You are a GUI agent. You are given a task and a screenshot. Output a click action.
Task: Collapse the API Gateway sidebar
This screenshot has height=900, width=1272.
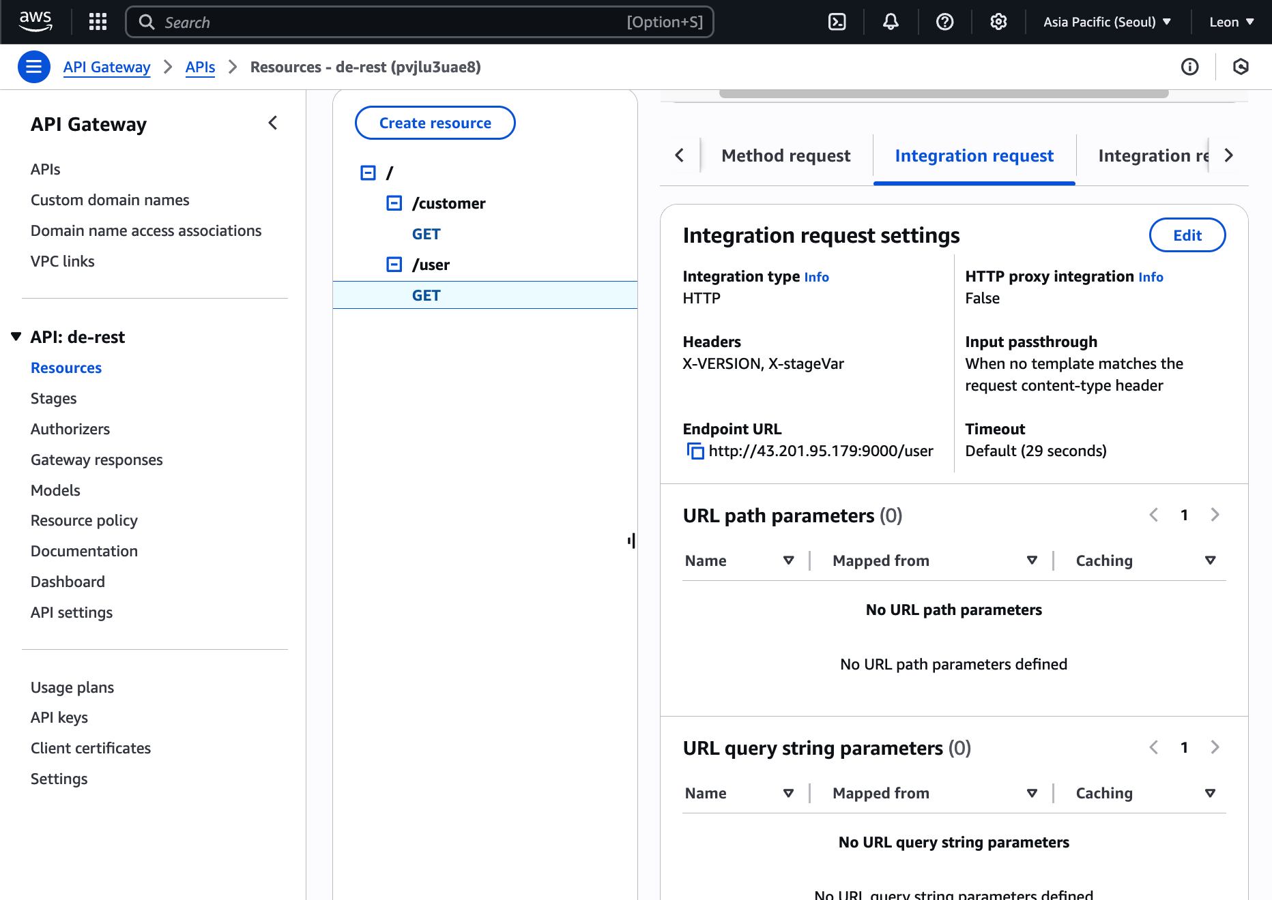273,123
